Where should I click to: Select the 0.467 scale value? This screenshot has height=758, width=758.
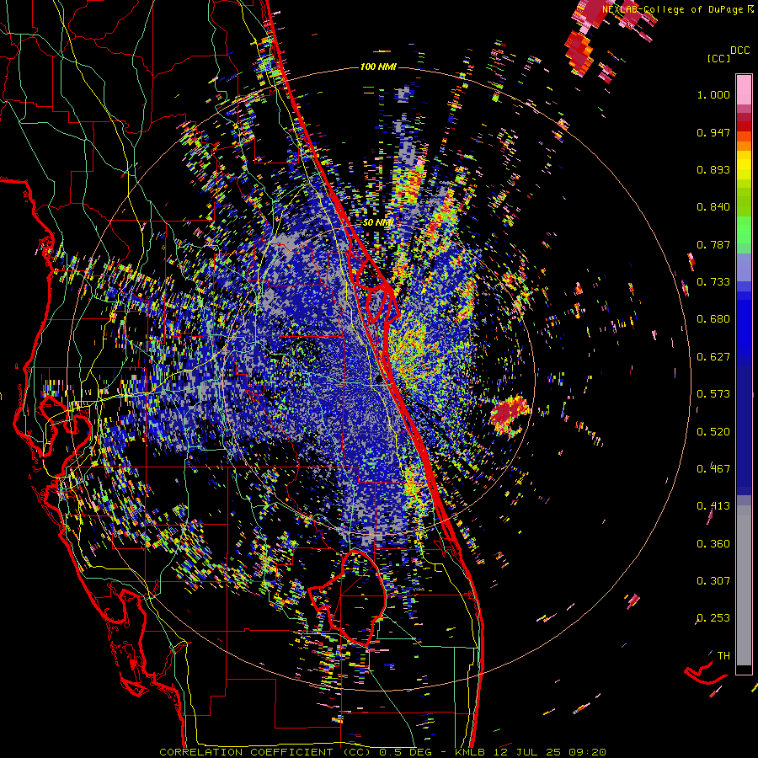(713, 469)
